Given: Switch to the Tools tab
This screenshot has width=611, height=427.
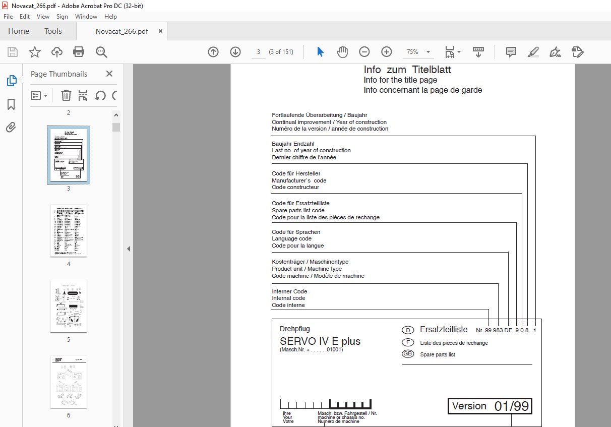Looking at the screenshot, I should pos(53,31).
